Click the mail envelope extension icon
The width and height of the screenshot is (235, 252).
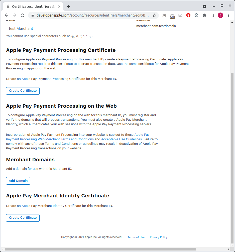pos(180,15)
